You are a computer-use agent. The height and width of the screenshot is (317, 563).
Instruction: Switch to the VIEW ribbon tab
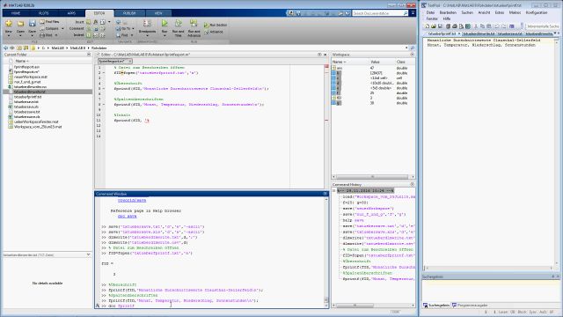pyautogui.click(x=158, y=13)
